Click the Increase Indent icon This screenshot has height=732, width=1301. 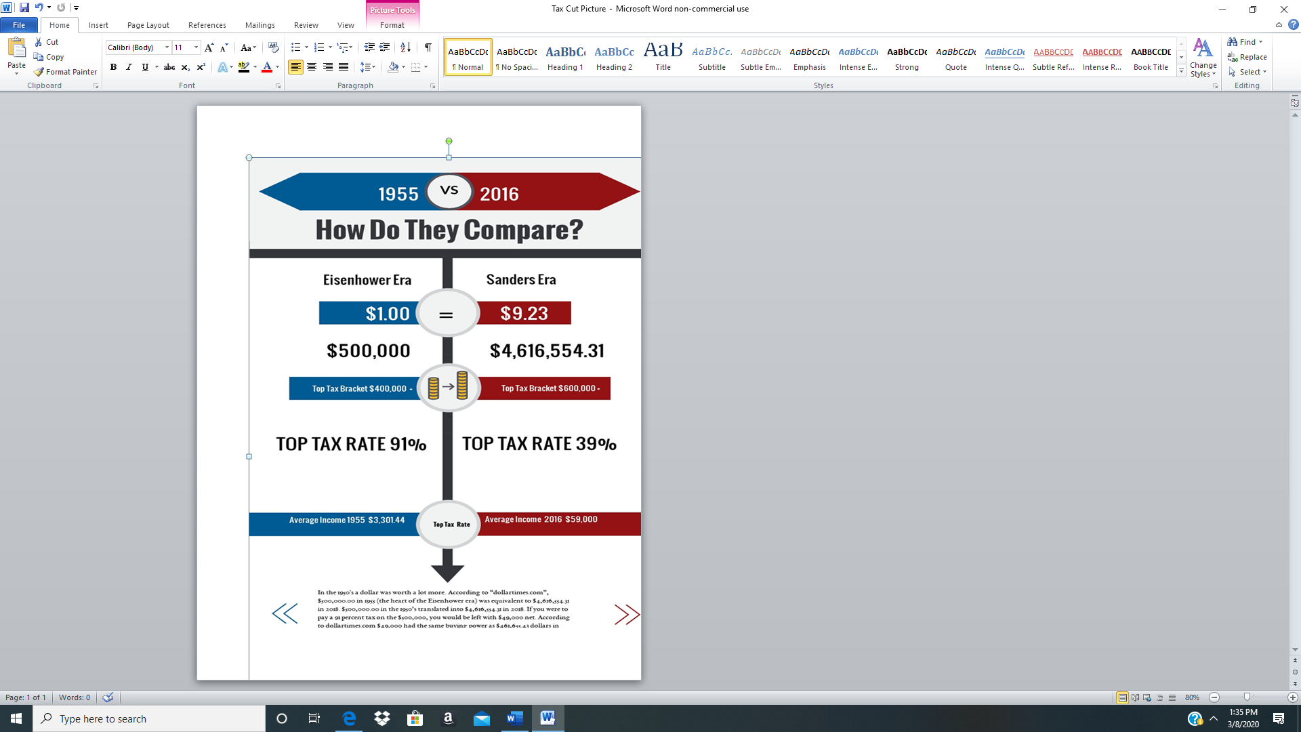tap(385, 47)
